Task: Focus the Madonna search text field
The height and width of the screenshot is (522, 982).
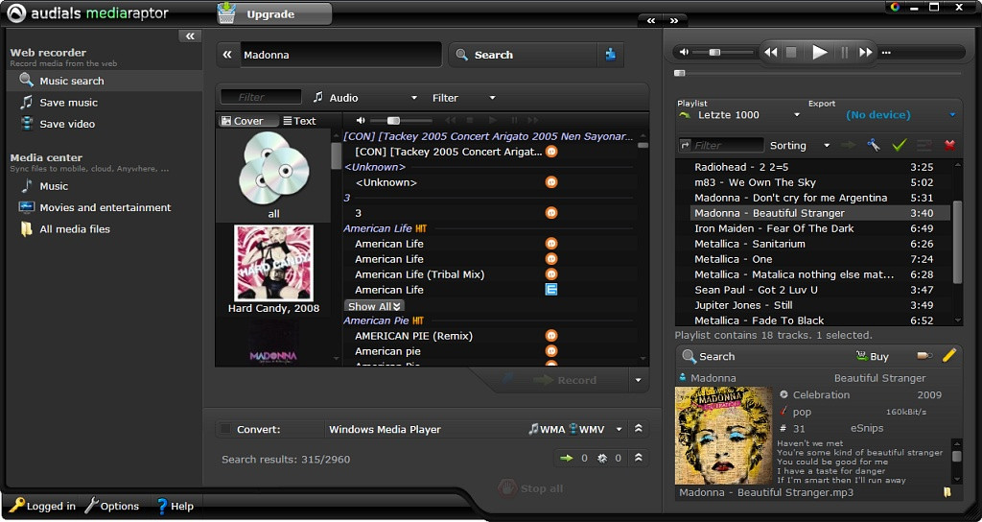Action: pos(340,55)
